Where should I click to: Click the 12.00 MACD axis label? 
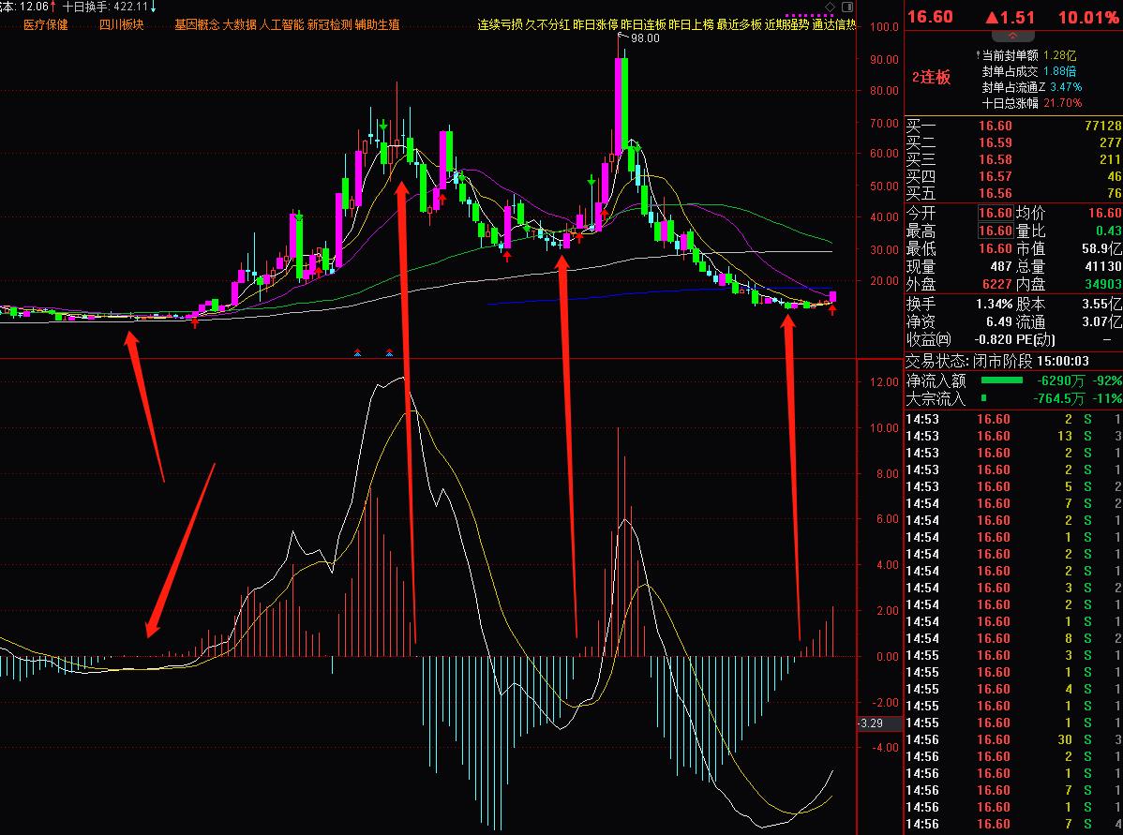tap(884, 381)
